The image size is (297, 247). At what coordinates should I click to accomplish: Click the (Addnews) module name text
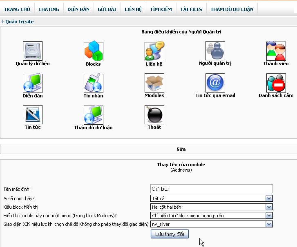(181, 170)
